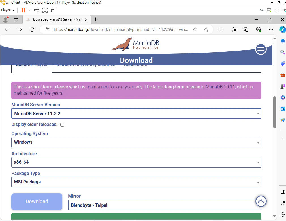Open Edge Settings and more menu

(271, 29)
